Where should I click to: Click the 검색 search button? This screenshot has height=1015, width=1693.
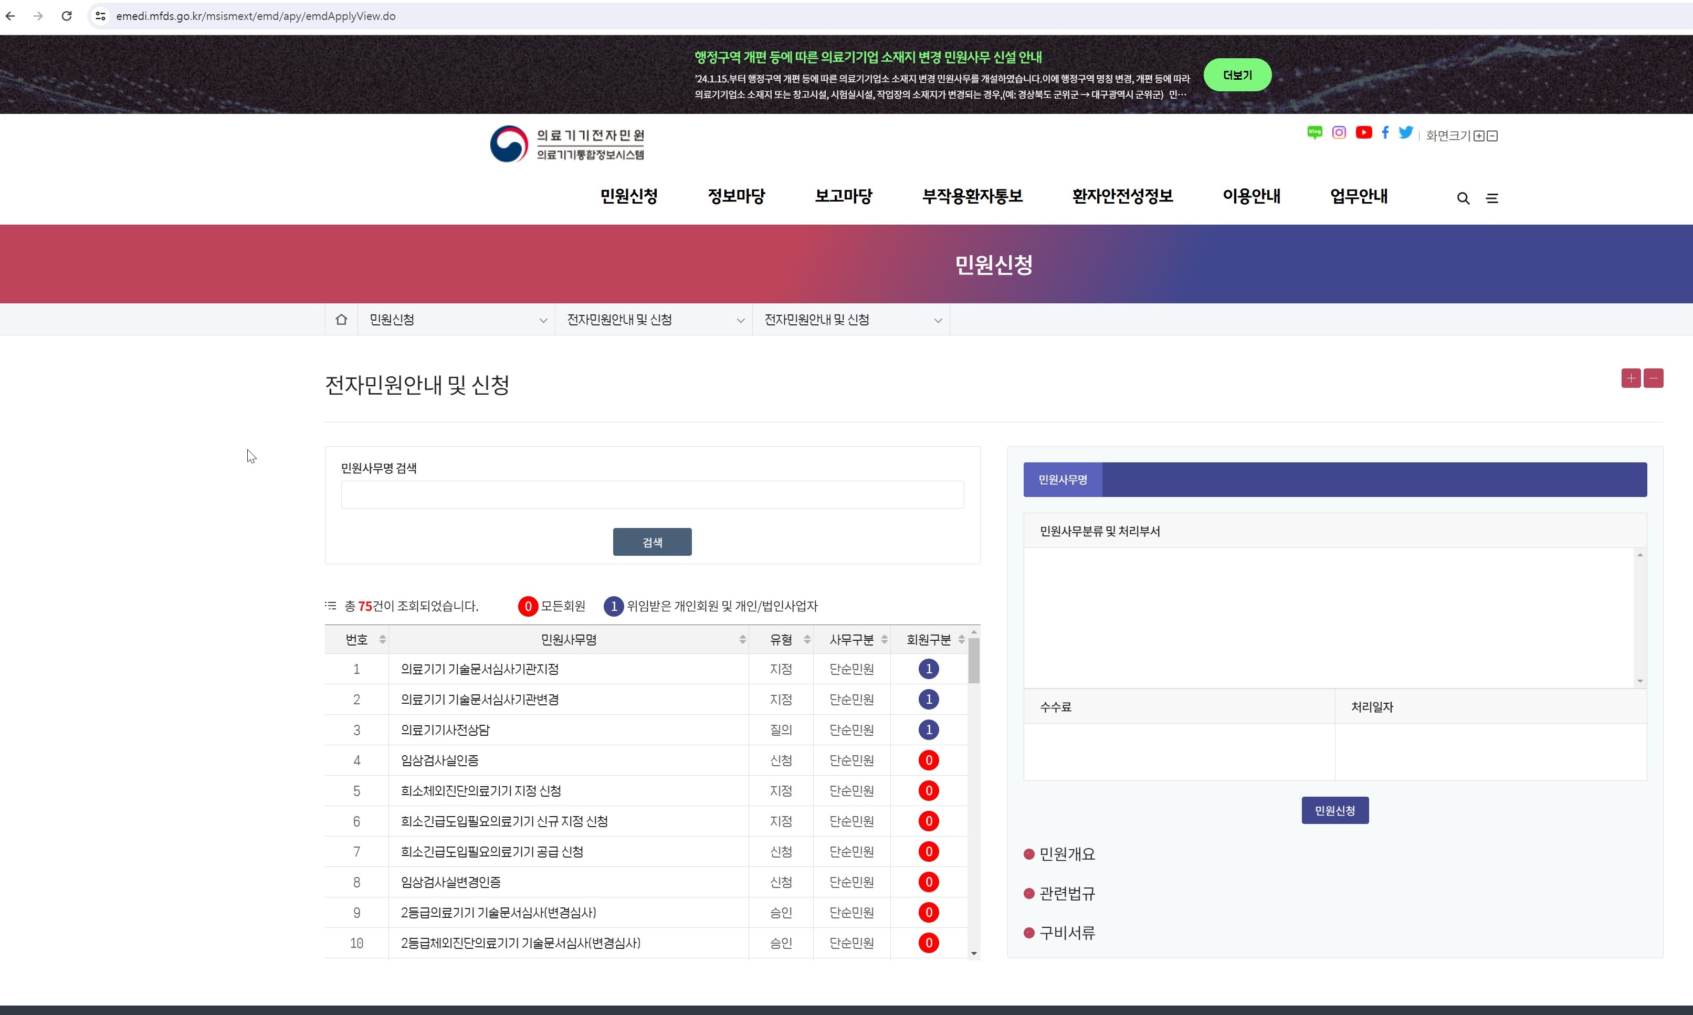tap(652, 542)
